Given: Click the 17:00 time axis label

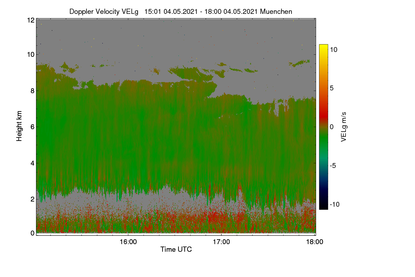Looking at the screenshot, I should (221, 242).
